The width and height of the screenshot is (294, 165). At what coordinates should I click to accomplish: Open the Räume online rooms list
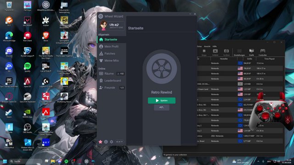(112, 73)
